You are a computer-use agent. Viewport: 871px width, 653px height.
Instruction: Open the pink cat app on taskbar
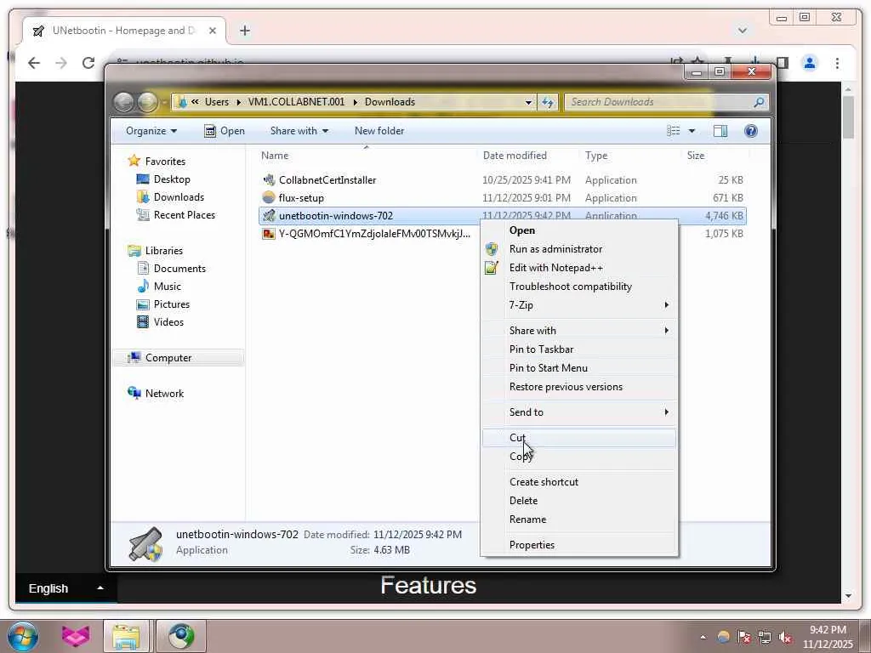(76, 636)
